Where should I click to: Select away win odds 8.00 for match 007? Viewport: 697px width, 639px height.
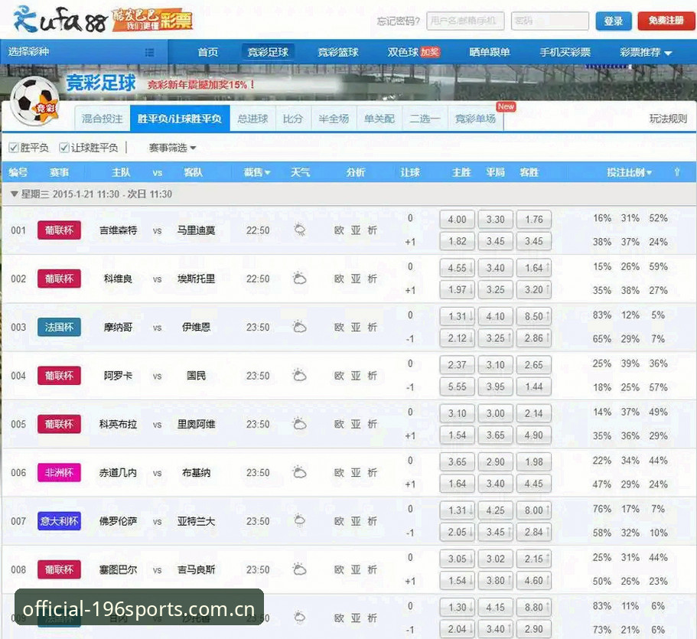pos(534,510)
